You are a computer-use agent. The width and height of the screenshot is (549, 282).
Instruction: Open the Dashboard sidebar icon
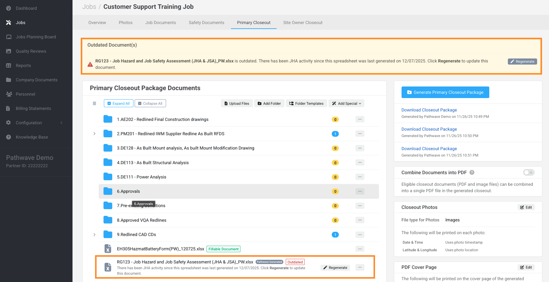click(x=9, y=8)
